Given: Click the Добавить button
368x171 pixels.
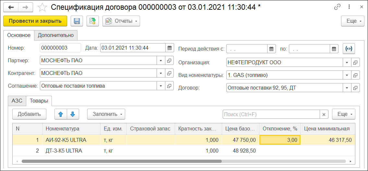Looking at the screenshot, I should coord(29,114).
